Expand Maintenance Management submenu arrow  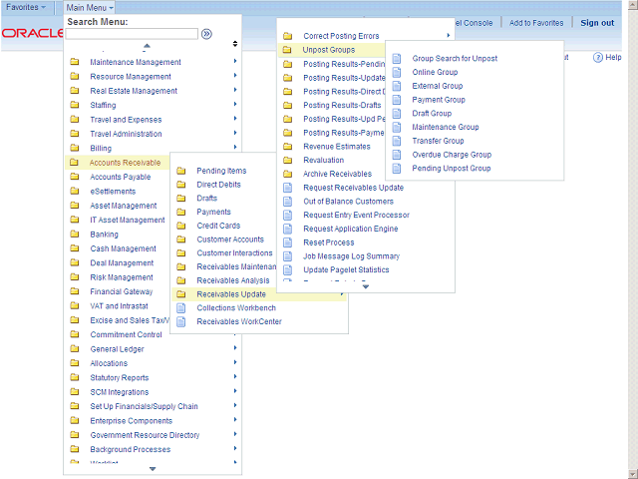click(235, 61)
